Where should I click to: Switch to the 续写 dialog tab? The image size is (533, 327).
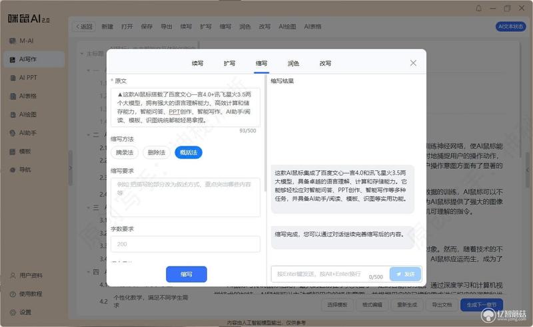pos(197,63)
